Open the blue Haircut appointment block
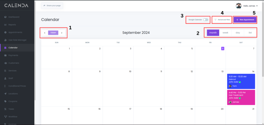Screen dimensions: 264x125 tap(241, 81)
